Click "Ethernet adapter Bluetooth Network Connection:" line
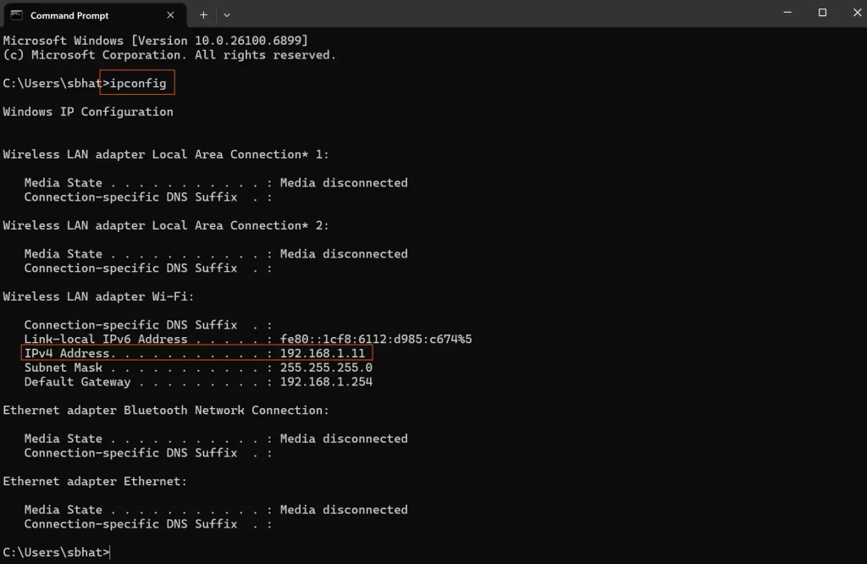The height and width of the screenshot is (564, 867). (166, 410)
